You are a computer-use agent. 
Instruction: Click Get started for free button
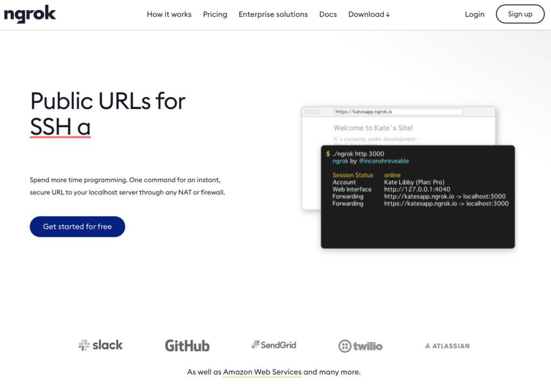[77, 227]
